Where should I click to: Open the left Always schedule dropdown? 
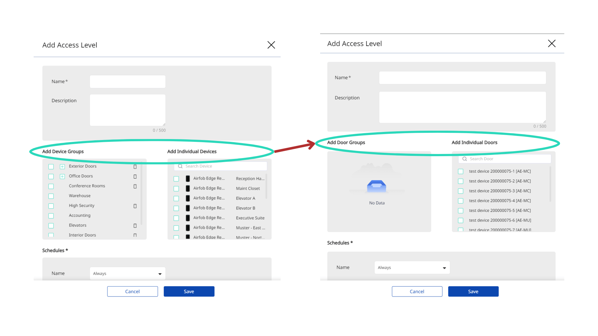[128, 273]
